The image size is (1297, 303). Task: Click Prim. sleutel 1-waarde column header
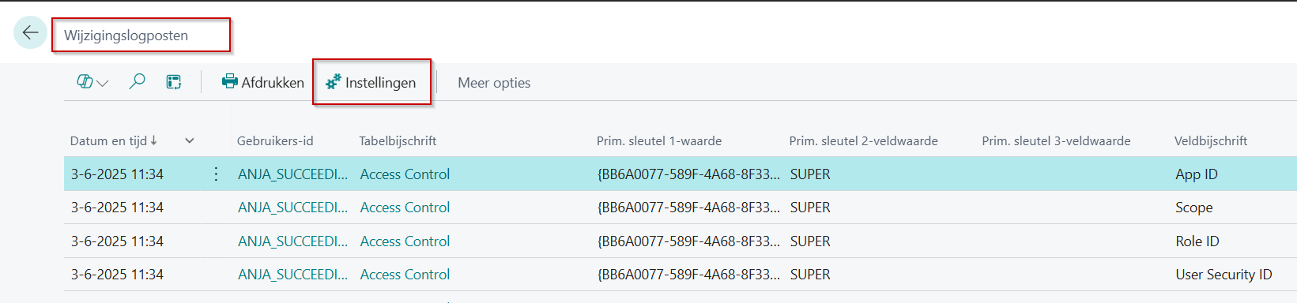click(659, 141)
